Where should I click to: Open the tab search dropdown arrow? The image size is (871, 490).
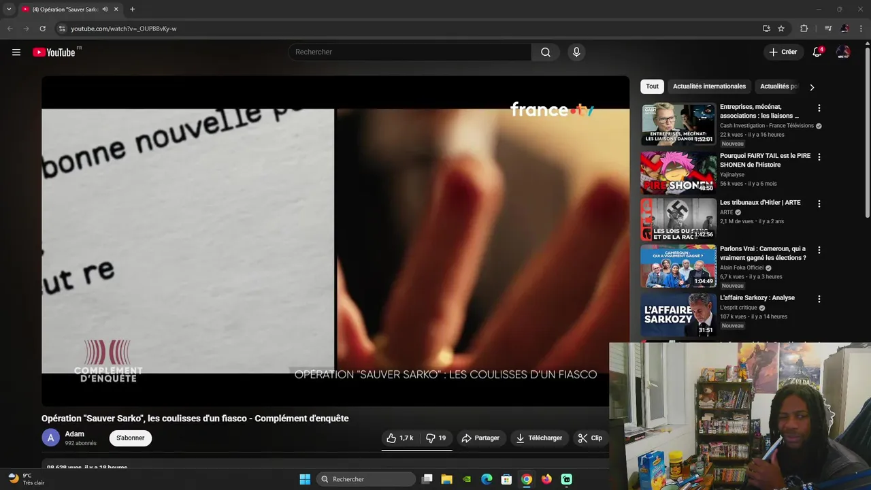pyautogui.click(x=9, y=10)
